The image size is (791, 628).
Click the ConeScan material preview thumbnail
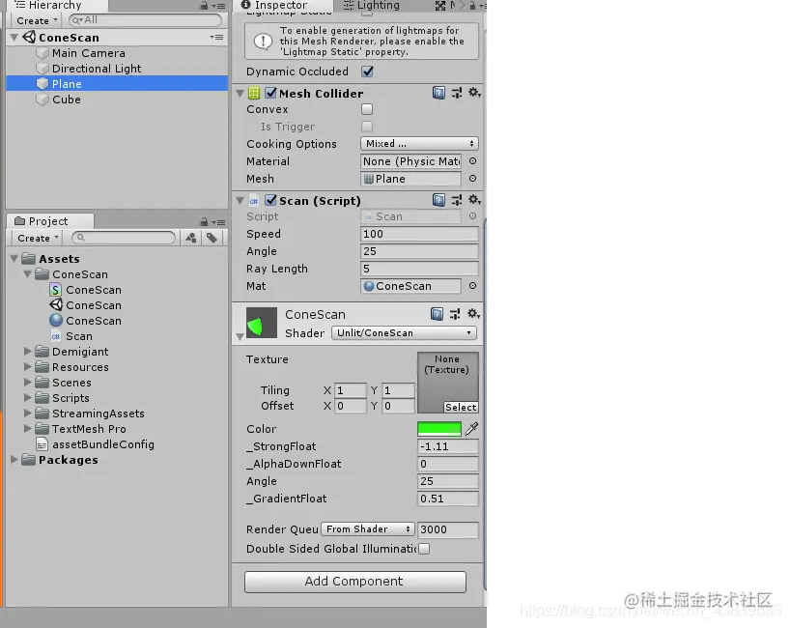262,323
